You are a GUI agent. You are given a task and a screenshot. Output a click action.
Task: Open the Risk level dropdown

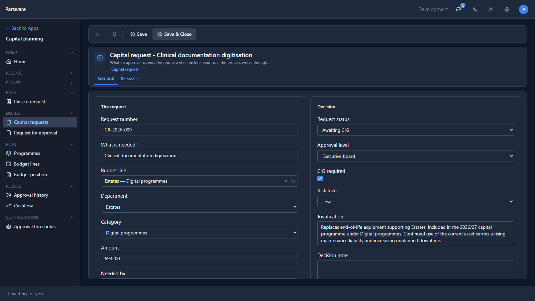point(416,202)
